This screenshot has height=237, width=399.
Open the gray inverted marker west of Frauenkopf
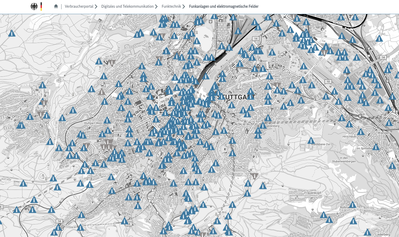[254, 176]
